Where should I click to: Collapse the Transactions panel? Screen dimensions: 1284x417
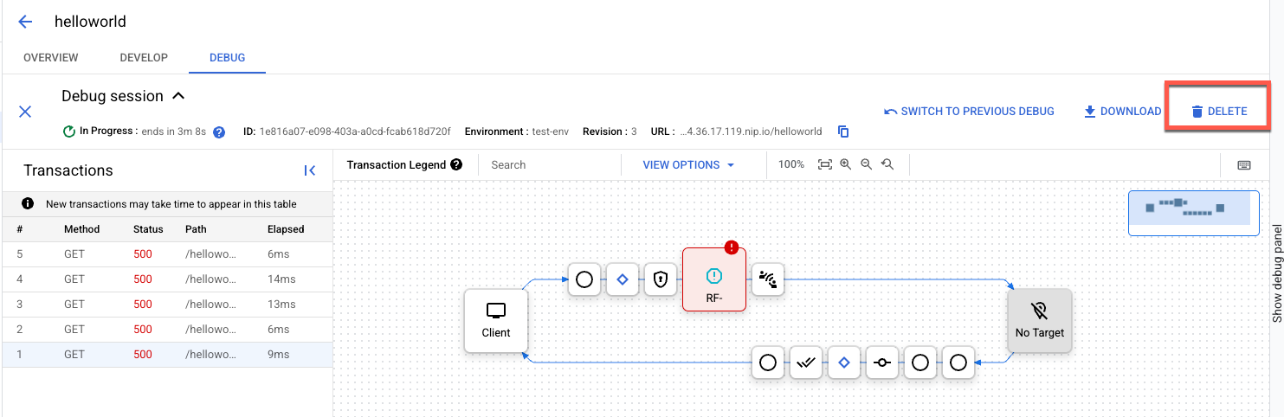point(310,170)
